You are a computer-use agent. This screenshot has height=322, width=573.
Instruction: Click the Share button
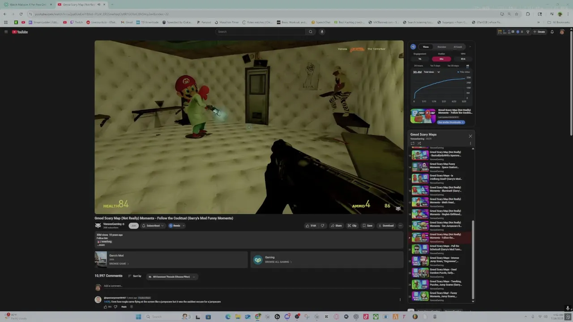coord(336,226)
